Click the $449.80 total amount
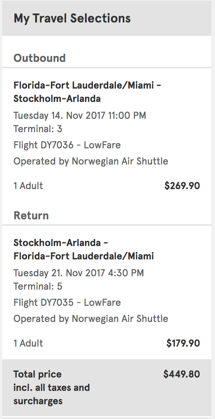This screenshot has width=215, height=419. click(181, 374)
